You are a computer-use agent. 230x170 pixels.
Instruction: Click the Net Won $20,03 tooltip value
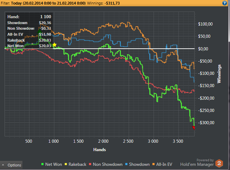tap(45, 46)
